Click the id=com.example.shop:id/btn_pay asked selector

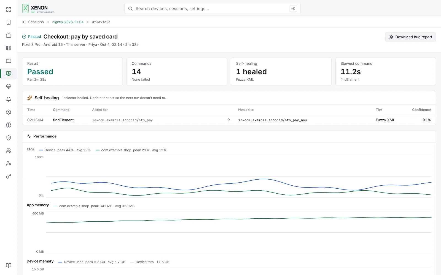[122, 120]
